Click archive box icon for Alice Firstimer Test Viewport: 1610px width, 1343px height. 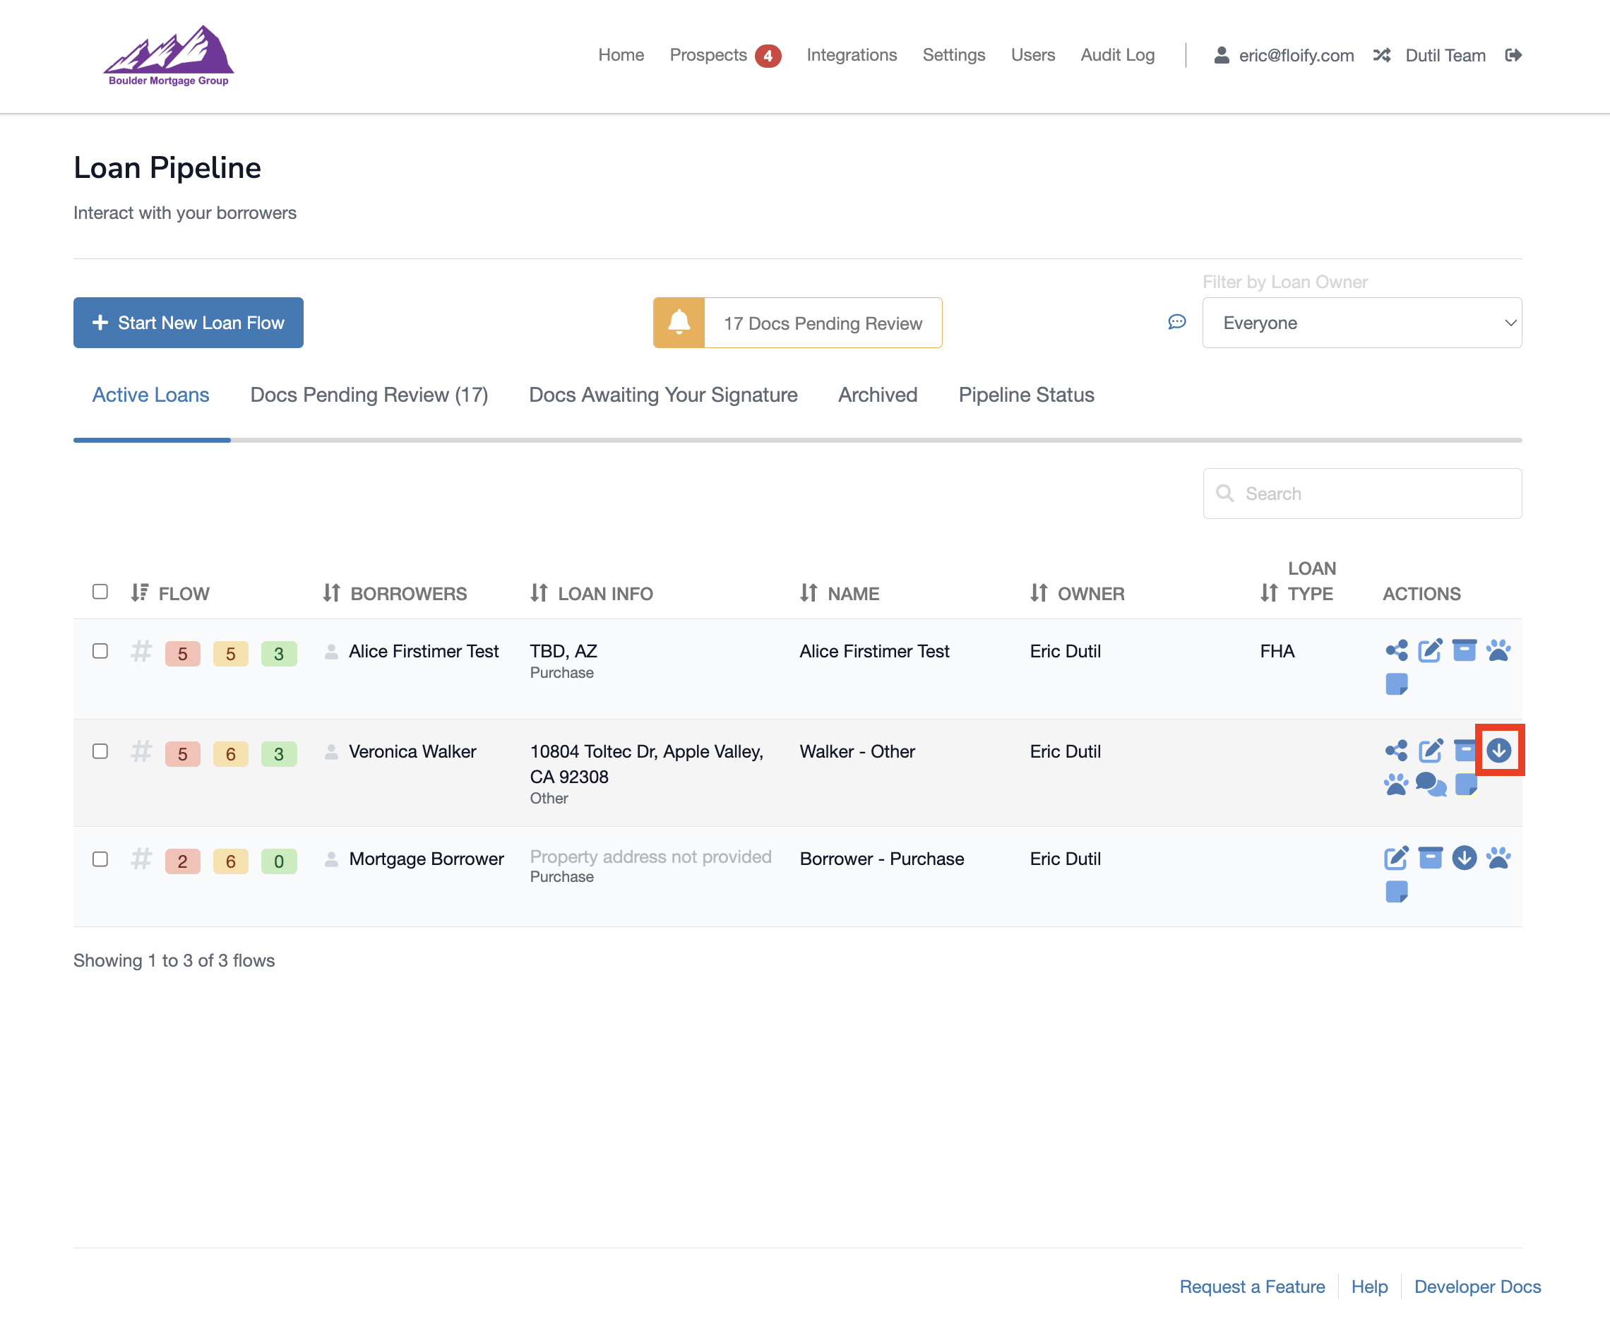pos(1465,651)
